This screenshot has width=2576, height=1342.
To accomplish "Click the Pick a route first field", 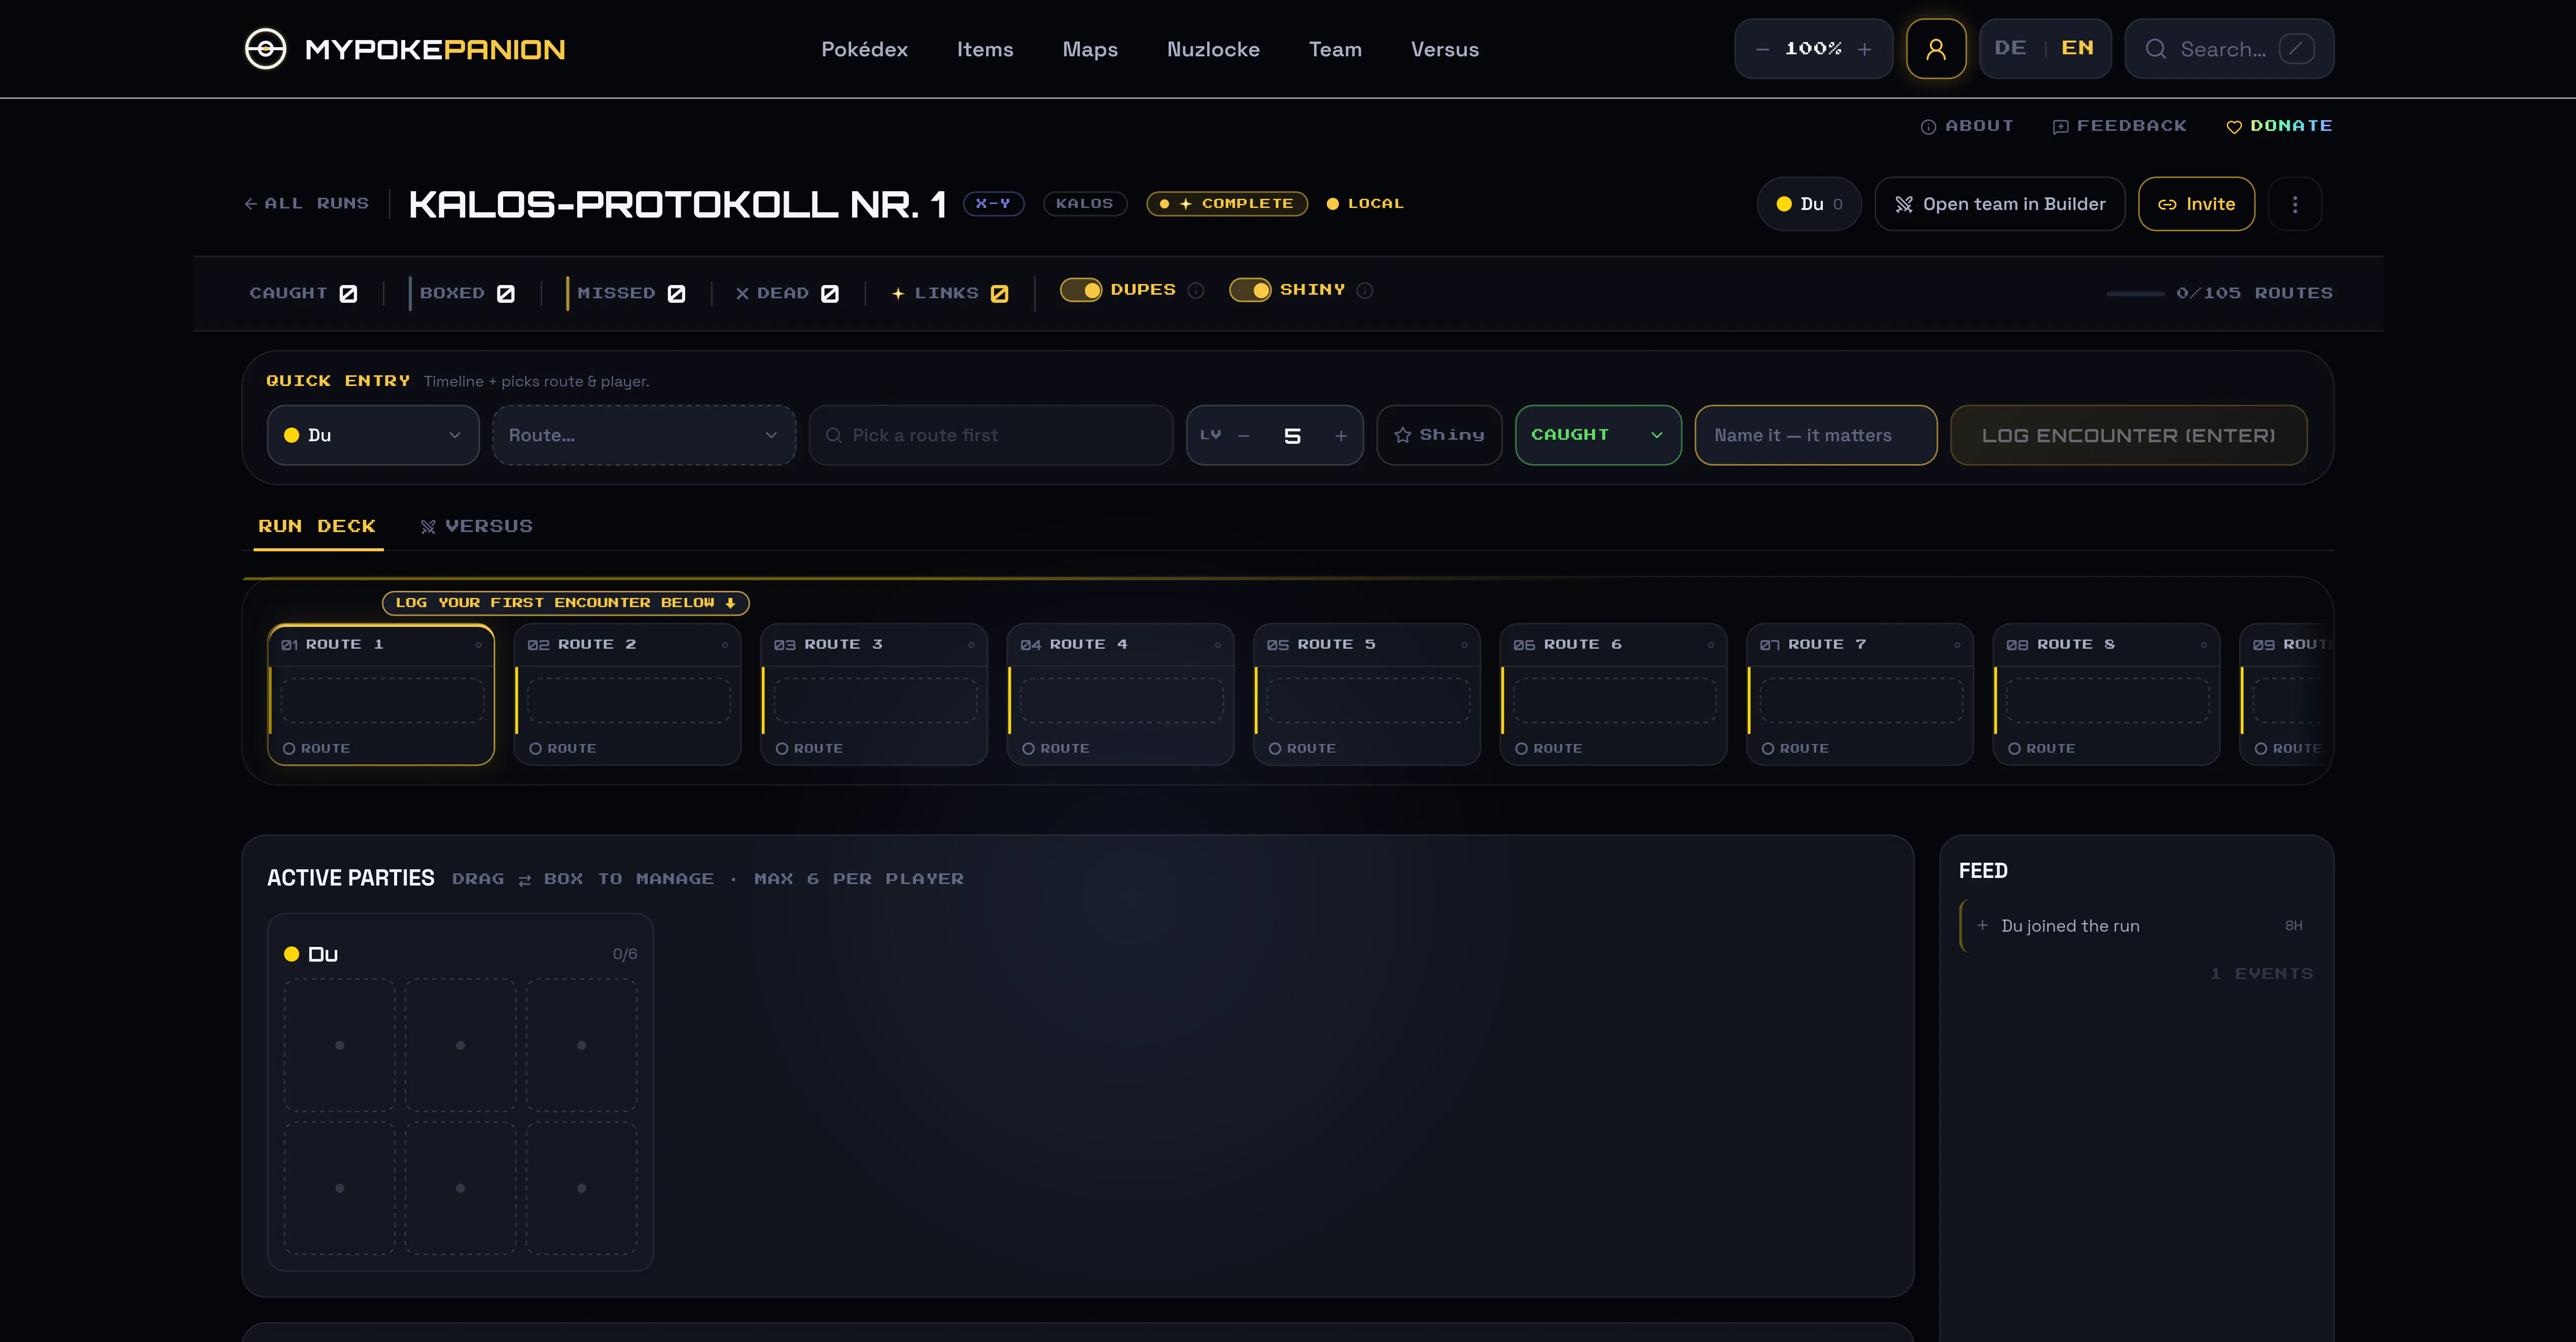I will coord(990,435).
